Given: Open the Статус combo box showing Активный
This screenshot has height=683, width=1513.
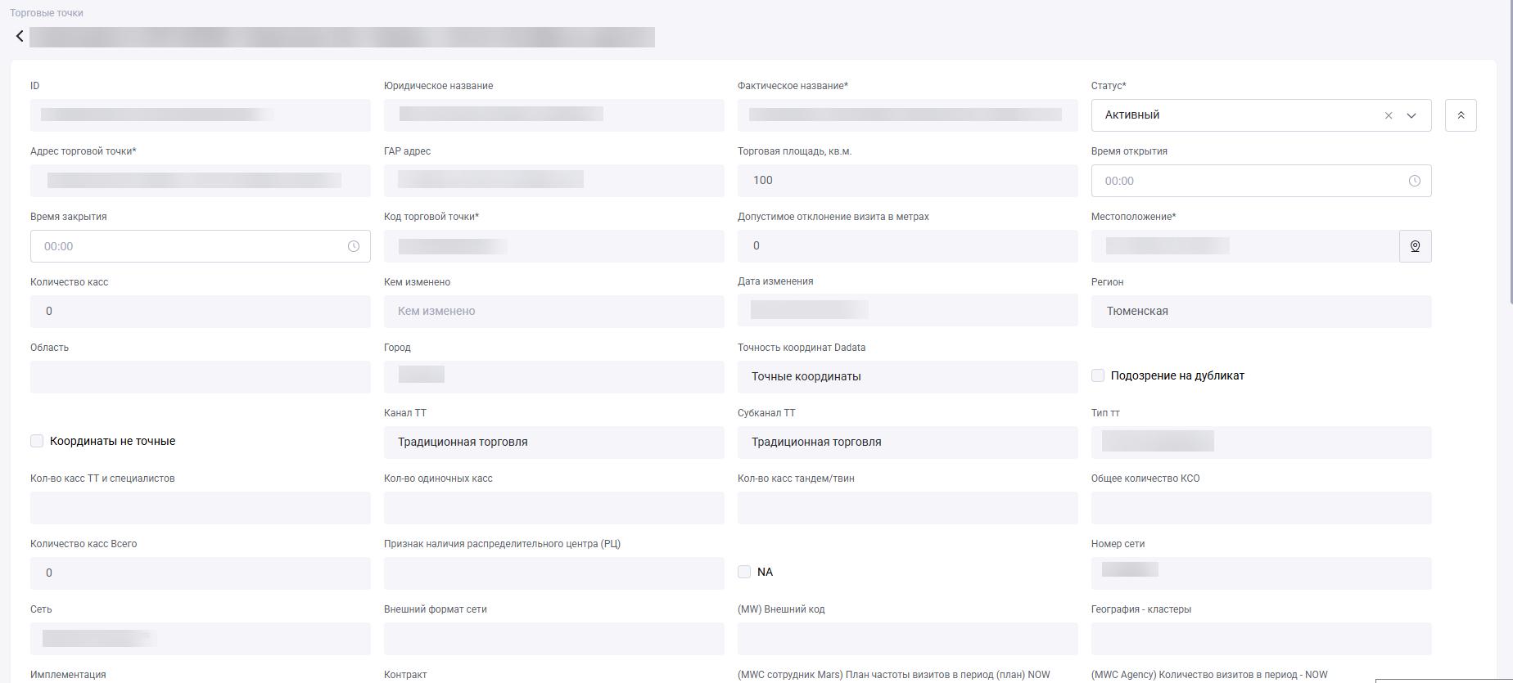Looking at the screenshot, I should pyautogui.click(x=1228, y=115).
